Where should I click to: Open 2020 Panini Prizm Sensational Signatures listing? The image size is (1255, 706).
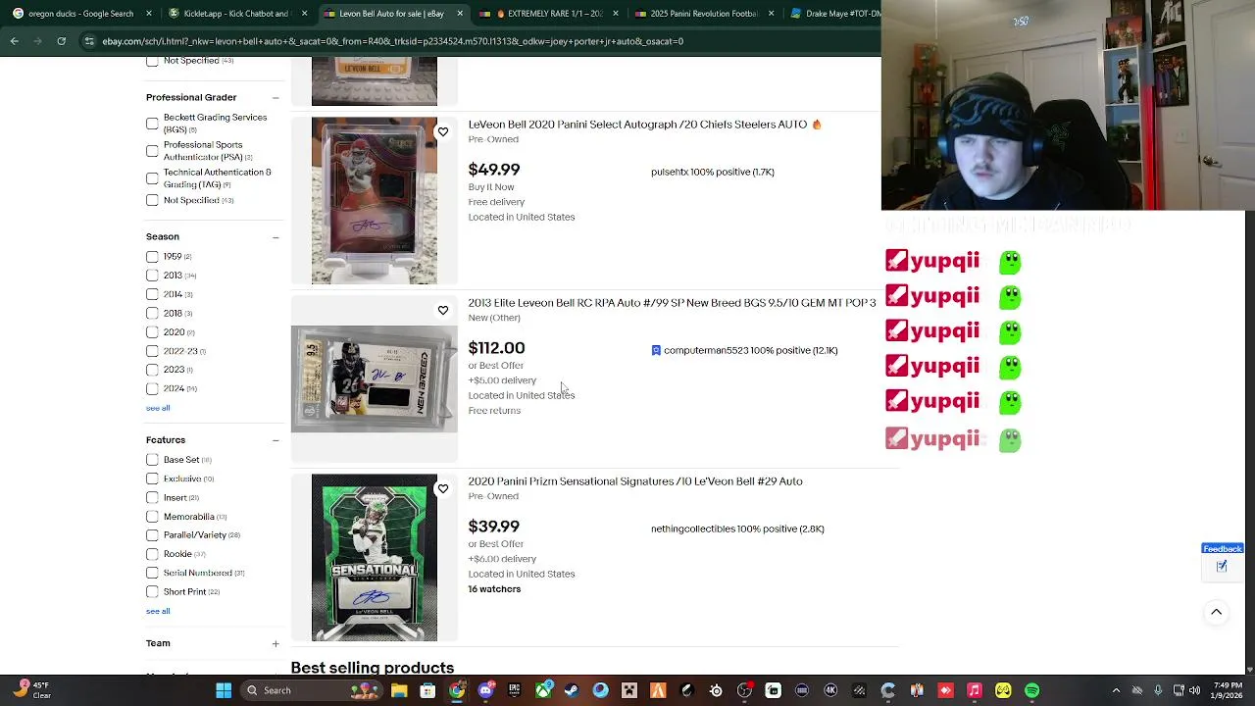[635, 481]
